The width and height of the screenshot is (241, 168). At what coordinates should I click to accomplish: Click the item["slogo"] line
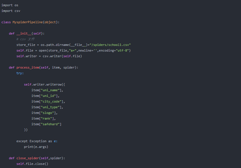[x=44, y=113]
